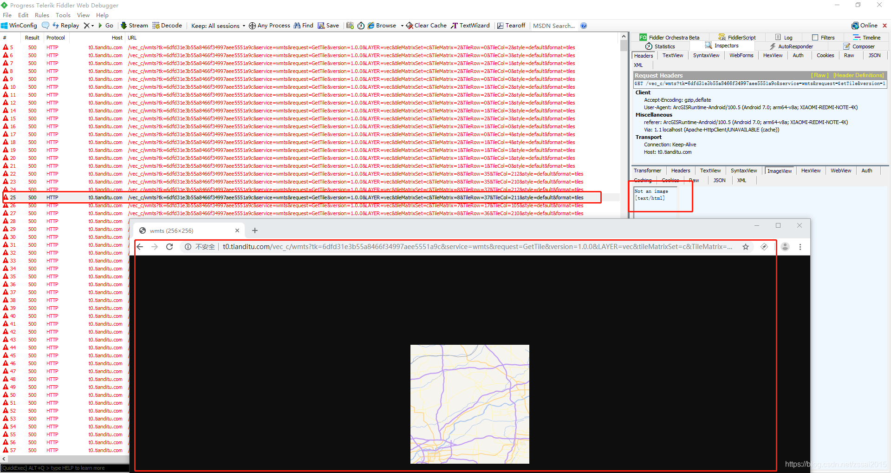Switch to the Fiddler Orchestra Beta tab
The width and height of the screenshot is (891, 473).
point(670,38)
